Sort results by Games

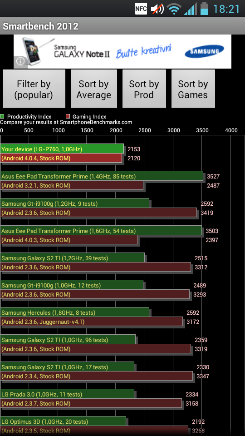[x=193, y=89]
